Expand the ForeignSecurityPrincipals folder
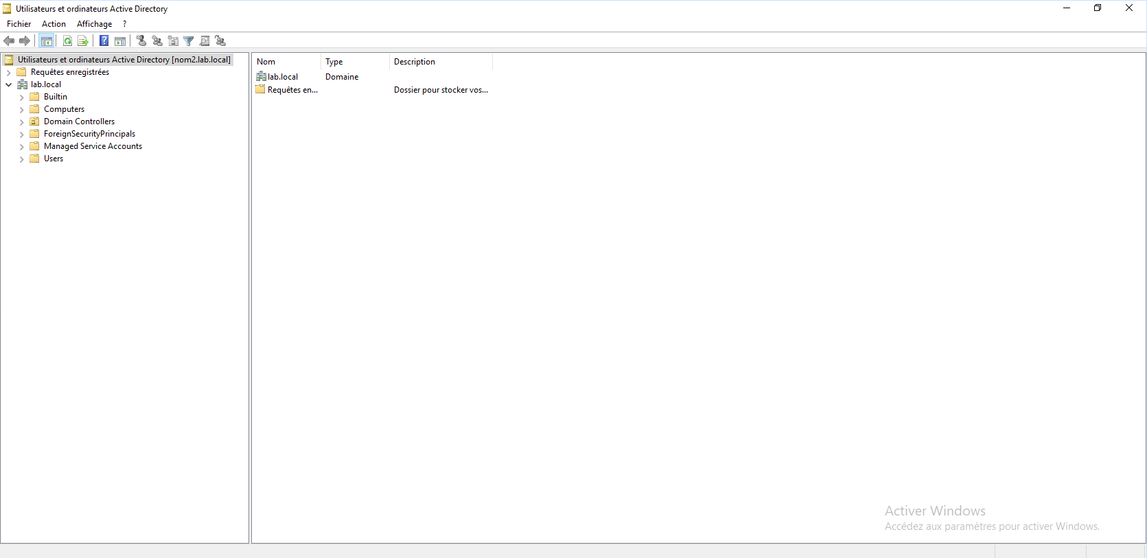Viewport: 1147px width, 558px height. tap(21, 135)
